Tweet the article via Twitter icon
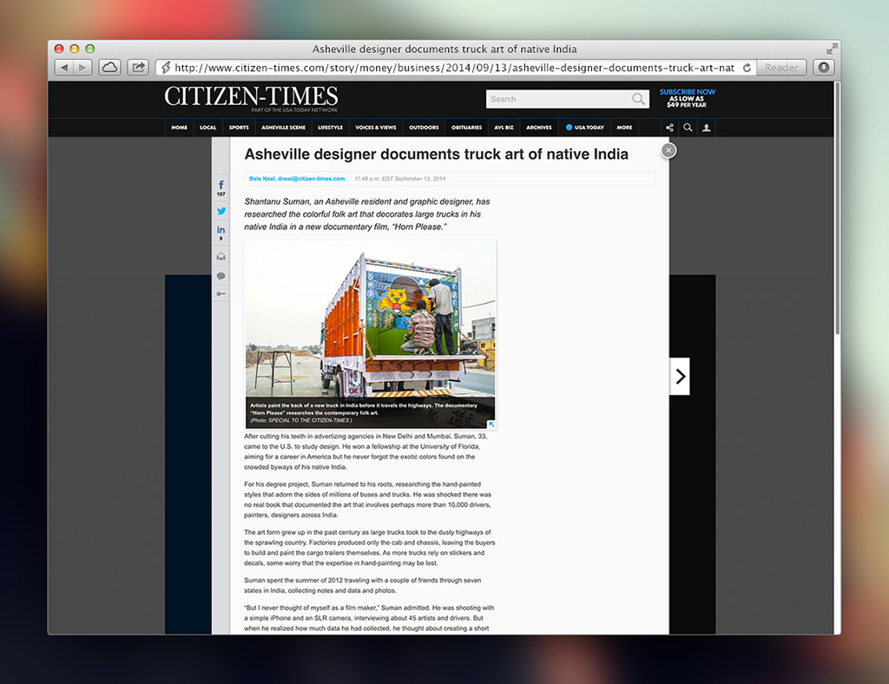889x684 pixels. [221, 211]
